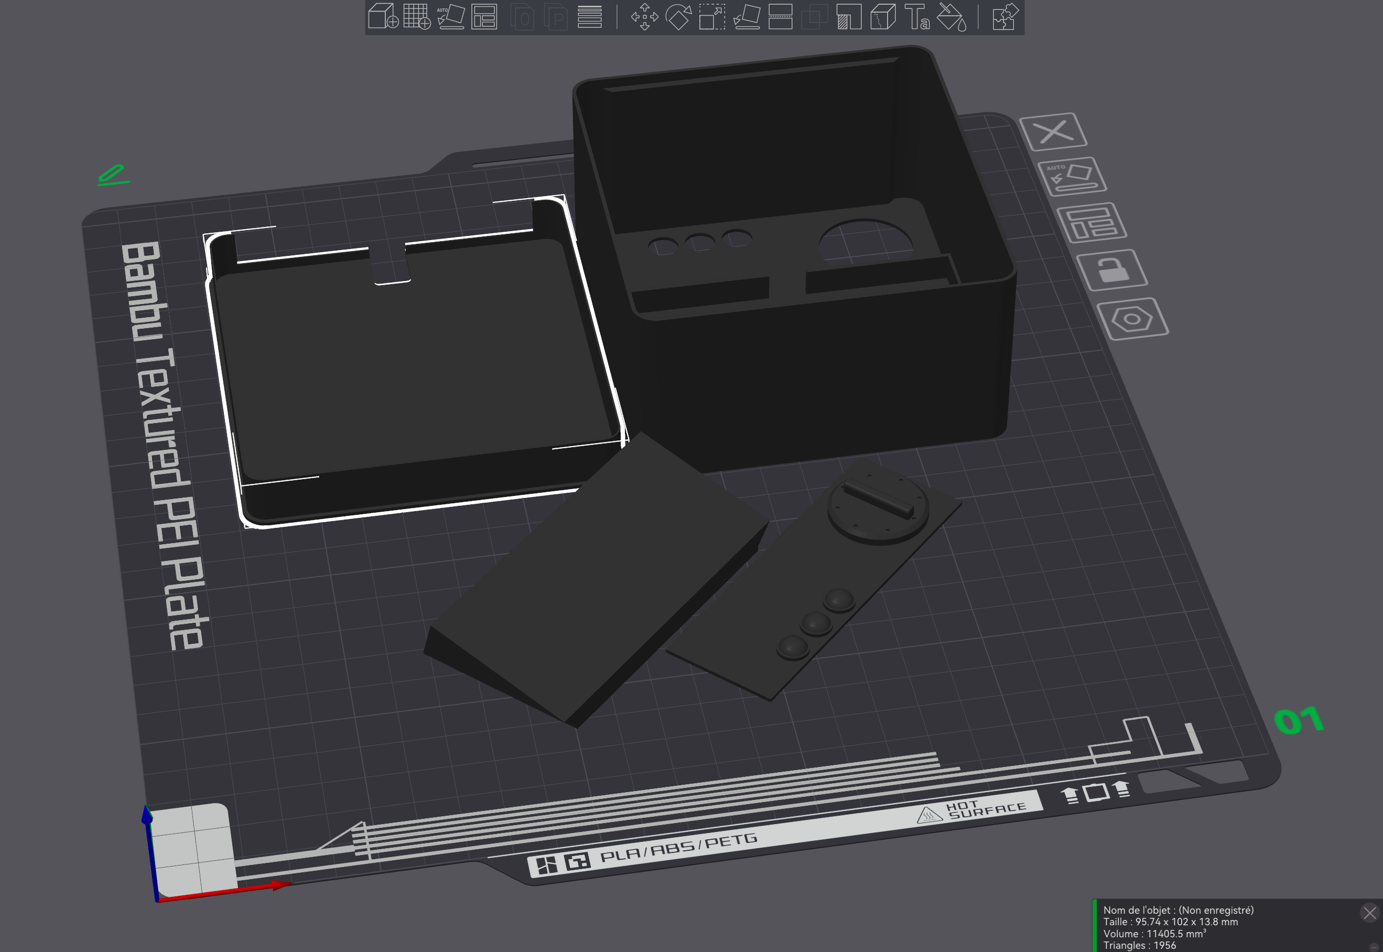Viewport: 1383px width, 952px height.
Task: Select the Move tool in the top toolbar
Action: (x=645, y=18)
